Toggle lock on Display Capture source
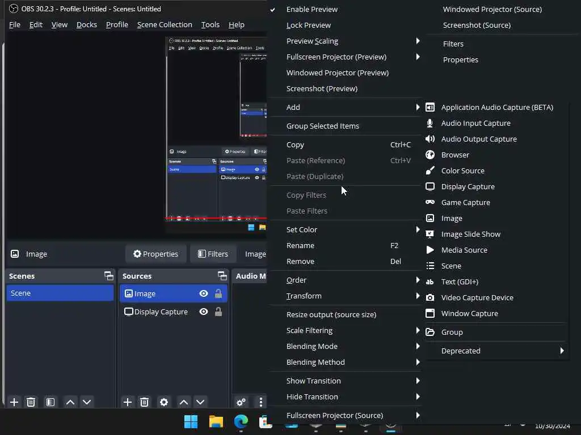Viewport: 581px width, 435px height. (x=218, y=312)
